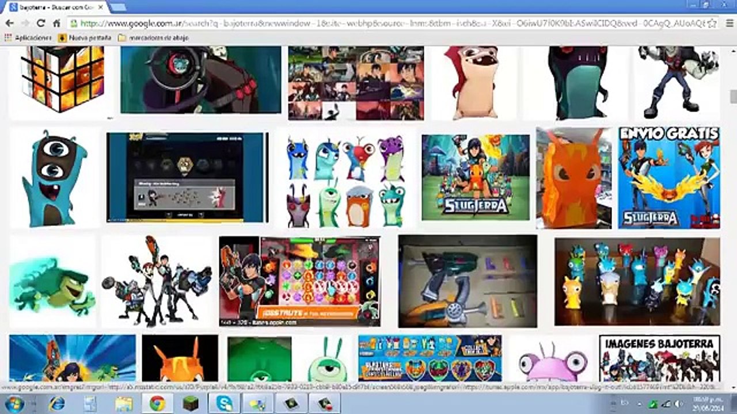Open the blue slug with stacked eyes image

point(54,178)
